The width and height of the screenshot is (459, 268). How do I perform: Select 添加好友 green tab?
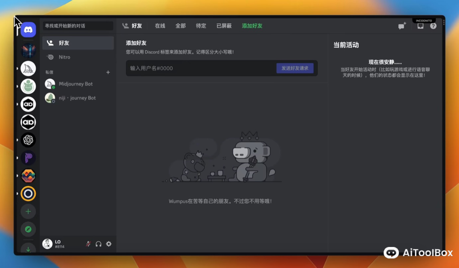tap(252, 26)
